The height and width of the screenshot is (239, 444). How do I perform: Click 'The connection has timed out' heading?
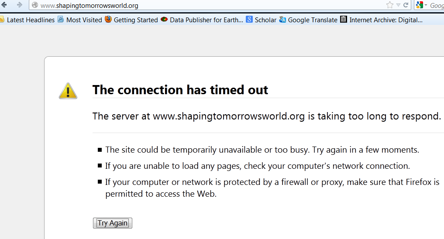[180, 90]
